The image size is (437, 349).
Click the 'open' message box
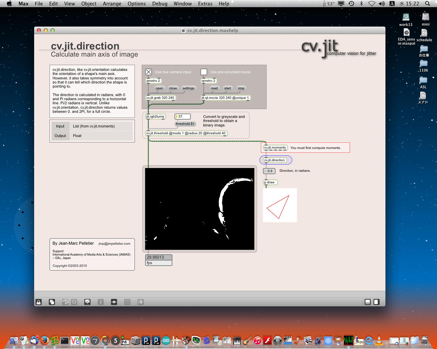(159, 88)
